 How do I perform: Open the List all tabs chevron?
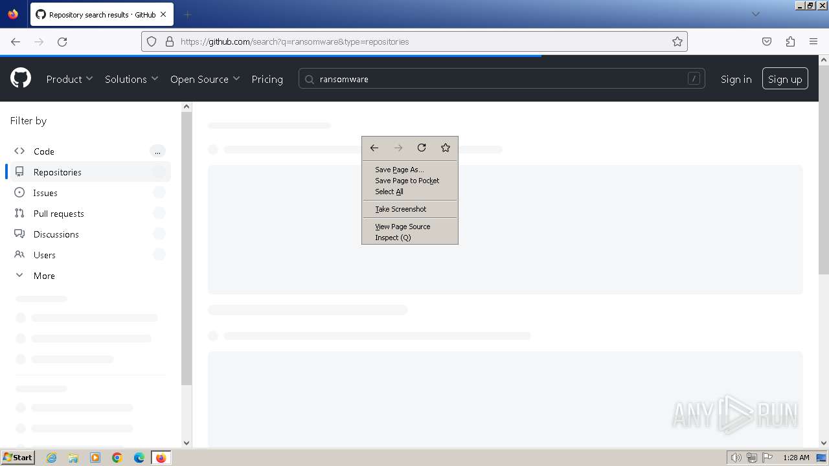755,14
